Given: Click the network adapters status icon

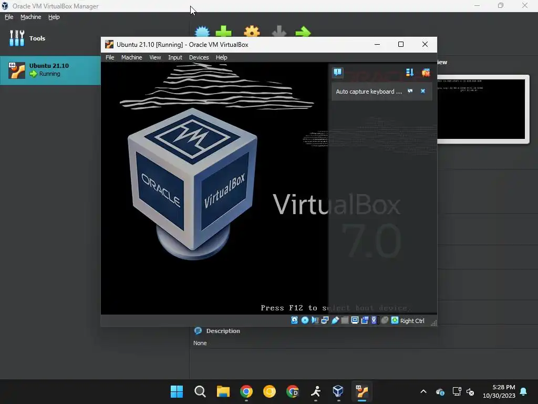Looking at the screenshot, I should (325, 320).
